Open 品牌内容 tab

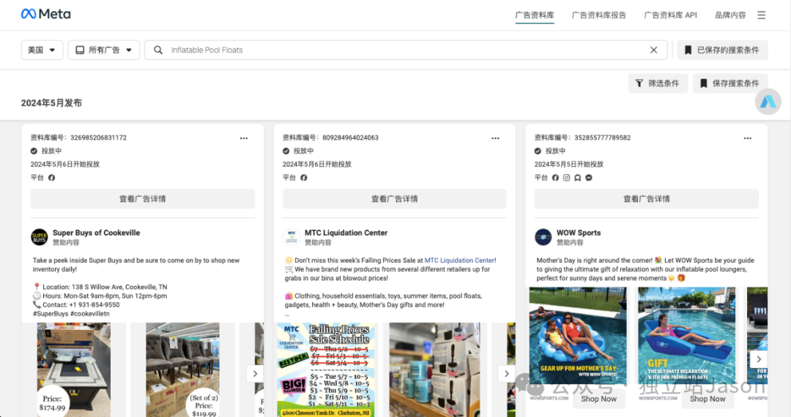pyautogui.click(x=730, y=15)
